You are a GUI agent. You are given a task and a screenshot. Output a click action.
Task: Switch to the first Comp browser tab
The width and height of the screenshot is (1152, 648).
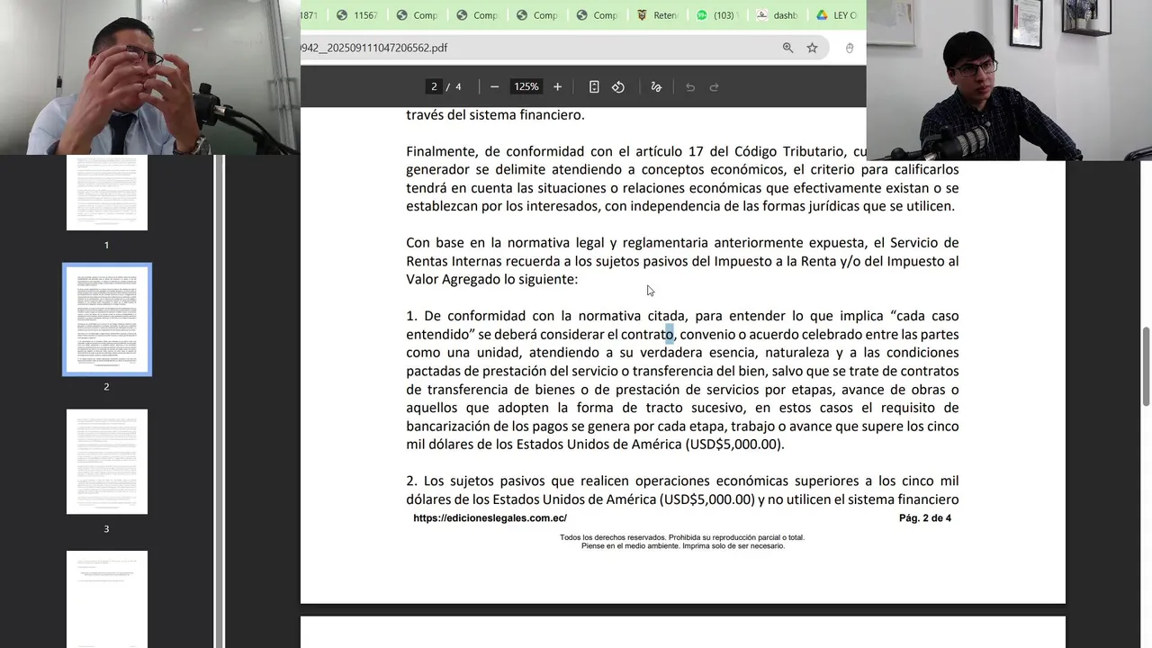417,15
